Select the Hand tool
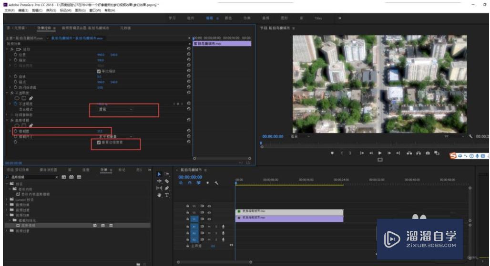Viewport: 490px width, 266px height. pos(159,195)
